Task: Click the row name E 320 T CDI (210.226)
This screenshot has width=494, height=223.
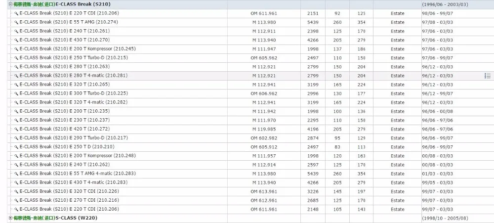Action: [x=69, y=191]
